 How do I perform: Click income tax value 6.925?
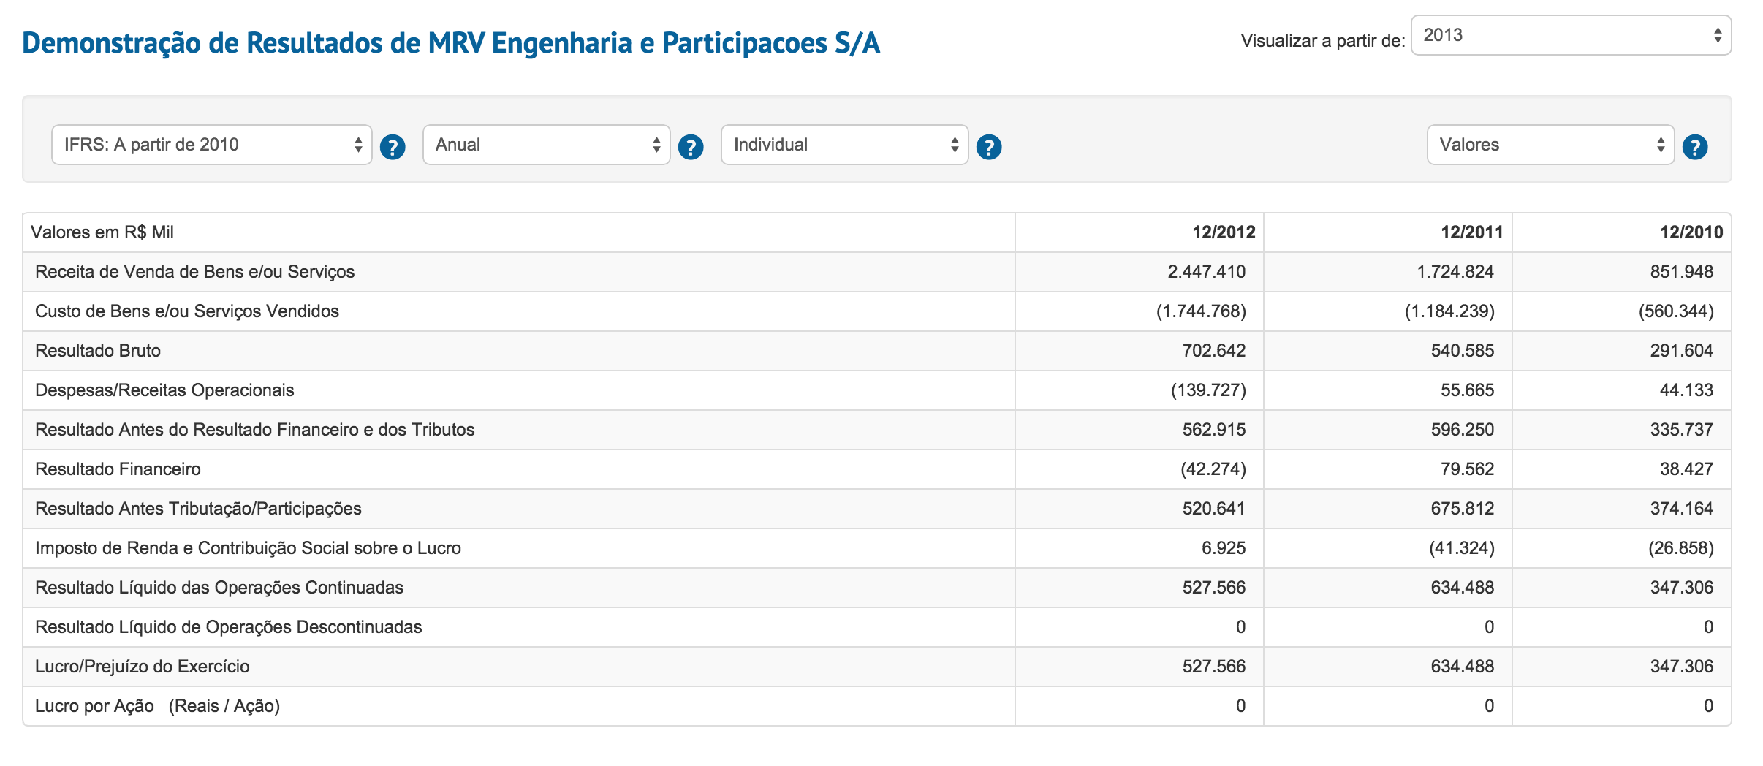click(1224, 548)
